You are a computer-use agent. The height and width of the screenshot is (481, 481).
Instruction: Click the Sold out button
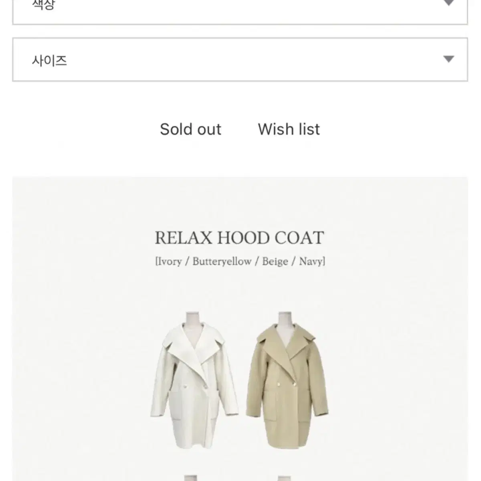(190, 129)
